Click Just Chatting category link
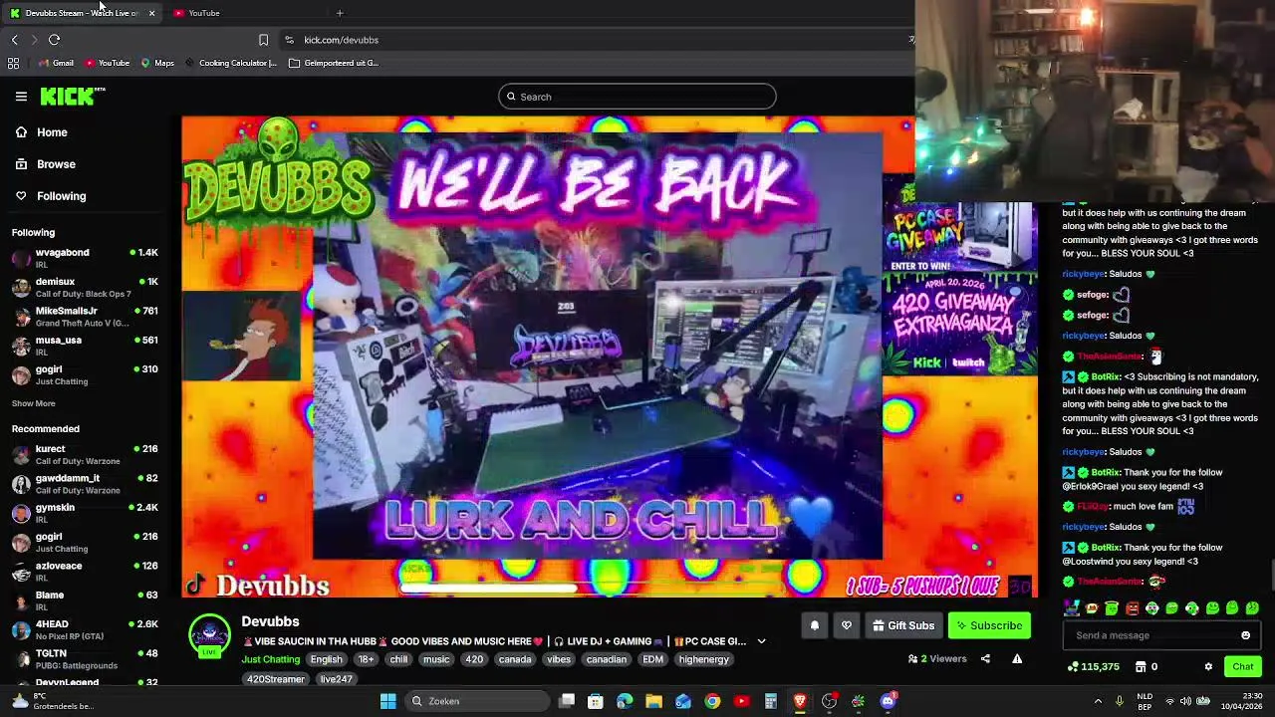 click(270, 659)
